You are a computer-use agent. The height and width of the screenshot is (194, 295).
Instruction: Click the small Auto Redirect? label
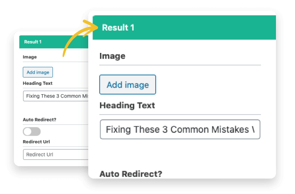click(39, 120)
